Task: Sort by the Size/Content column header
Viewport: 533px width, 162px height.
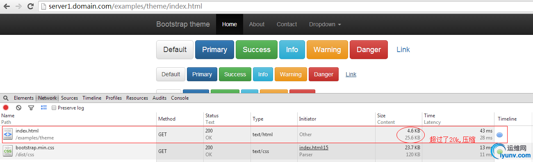Action: pyautogui.click(x=399, y=119)
